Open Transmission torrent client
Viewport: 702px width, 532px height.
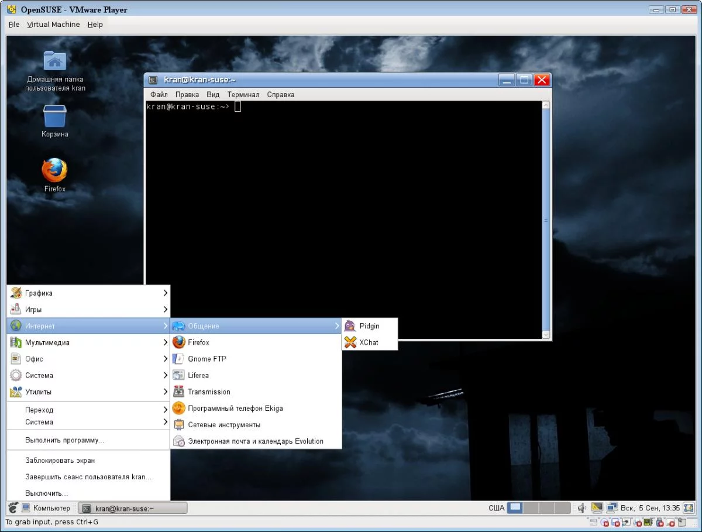209,392
